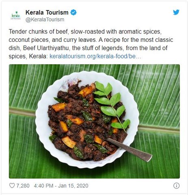Viewport: 188px width, 195px height.
Task: Click the Twitter bird logo
Action: click(176, 12)
